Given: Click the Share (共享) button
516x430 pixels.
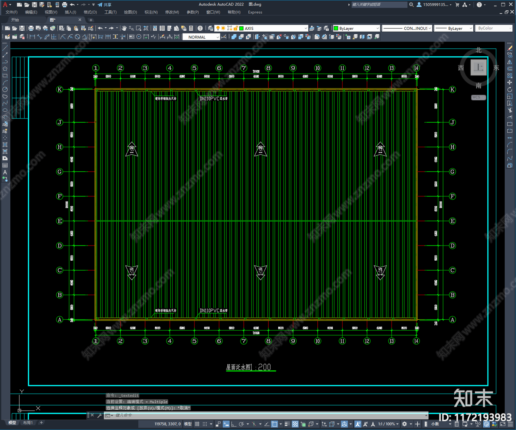Looking at the screenshot, I should tap(104, 5).
